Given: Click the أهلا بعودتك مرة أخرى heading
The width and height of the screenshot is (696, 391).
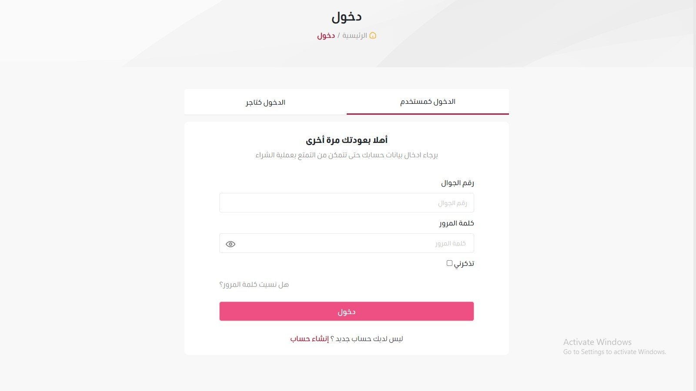Looking at the screenshot, I should tap(347, 140).
